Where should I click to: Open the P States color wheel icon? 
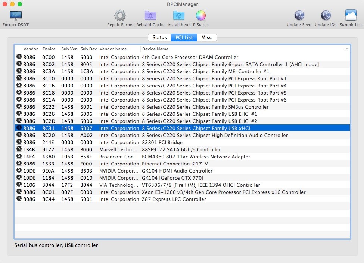[x=200, y=16]
